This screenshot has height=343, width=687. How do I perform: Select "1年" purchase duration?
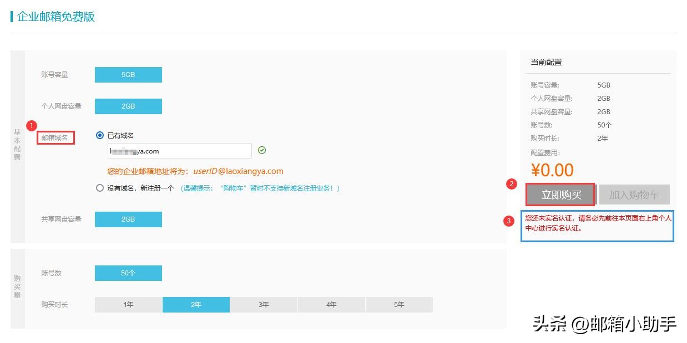point(128,304)
